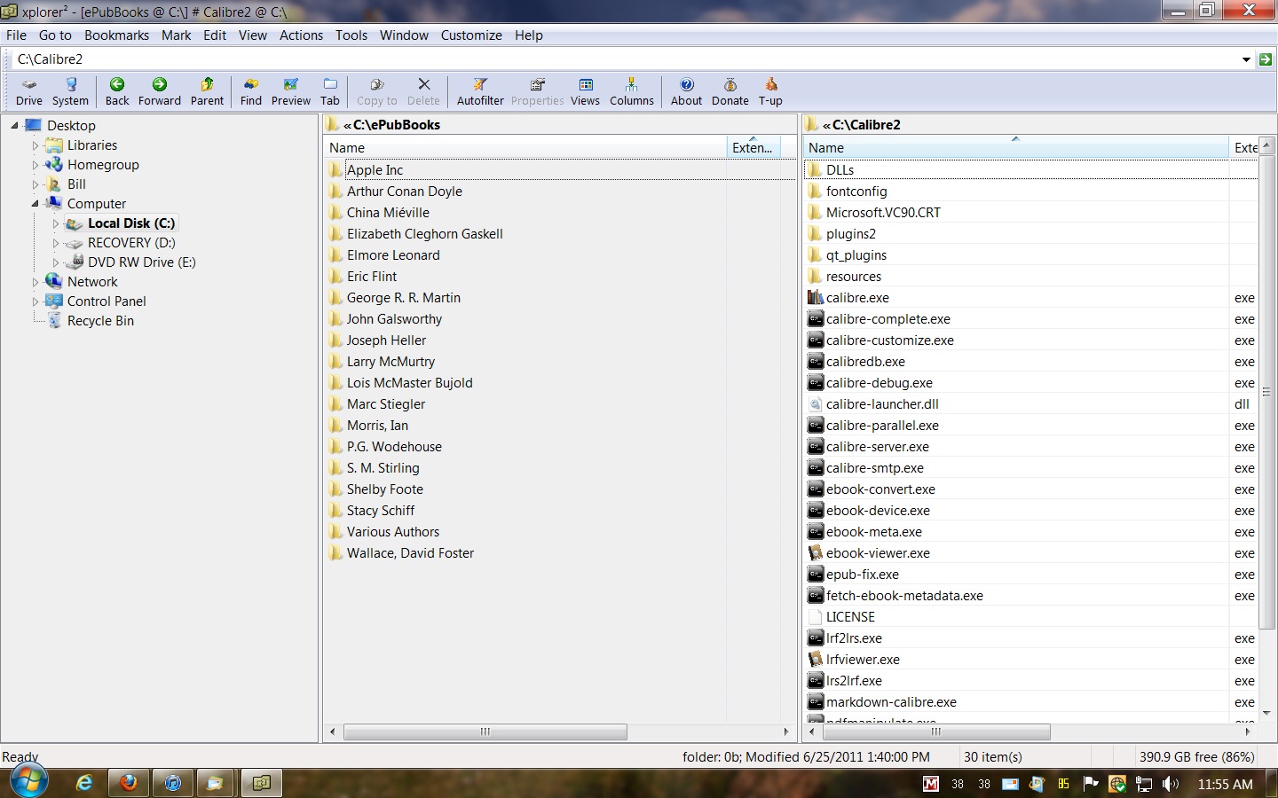Image resolution: width=1278 pixels, height=798 pixels.
Task: Select ebook-viewer.exe in Calibre2 pane
Action: pyautogui.click(x=878, y=553)
